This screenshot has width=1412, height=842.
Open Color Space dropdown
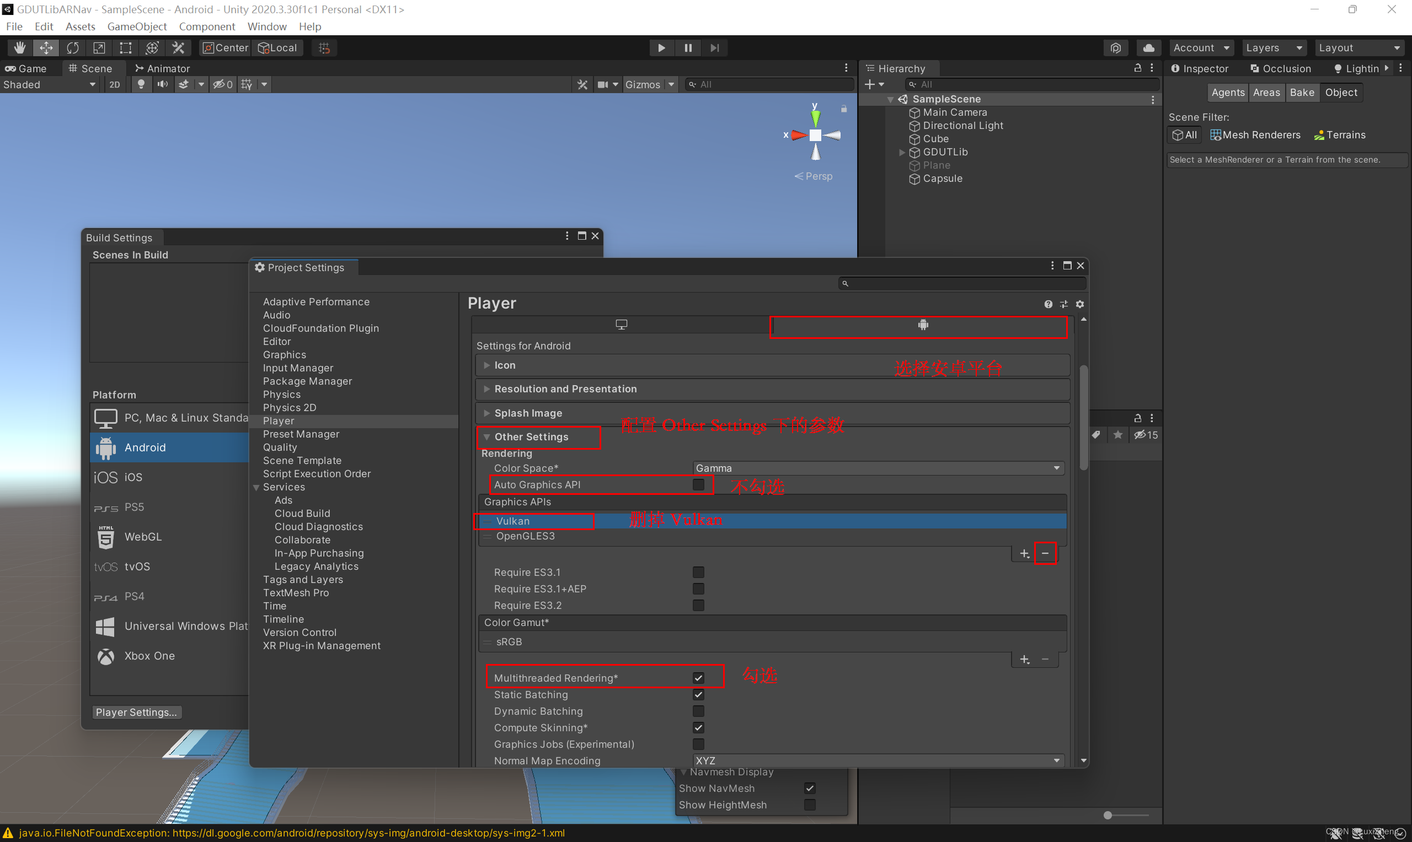[878, 468]
